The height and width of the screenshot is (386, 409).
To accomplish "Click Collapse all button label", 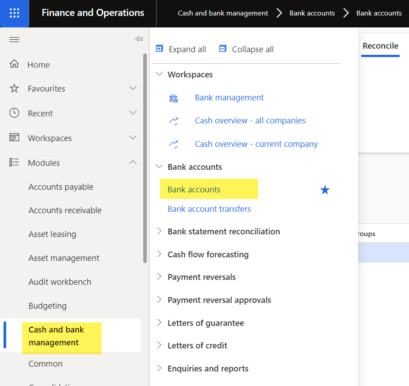I will coord(253,49).
